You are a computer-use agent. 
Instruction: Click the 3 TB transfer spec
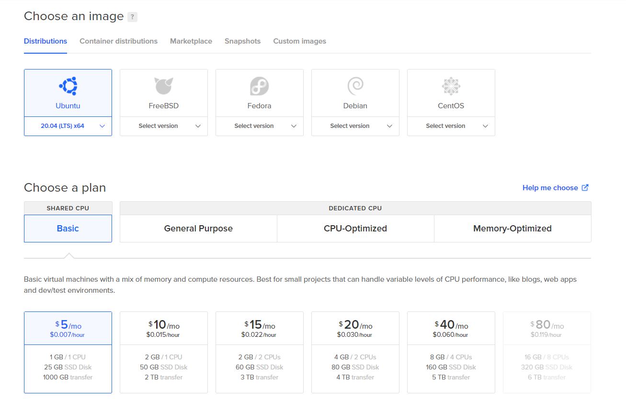[259, 377]
